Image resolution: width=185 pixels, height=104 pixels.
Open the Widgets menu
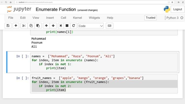tap(95, 18)
